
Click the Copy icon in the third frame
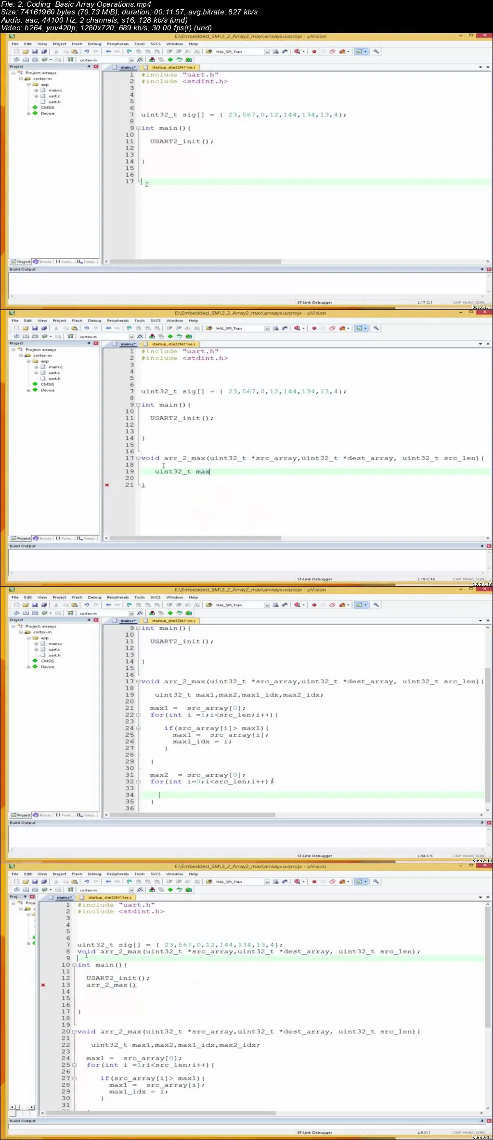(65, 605)
